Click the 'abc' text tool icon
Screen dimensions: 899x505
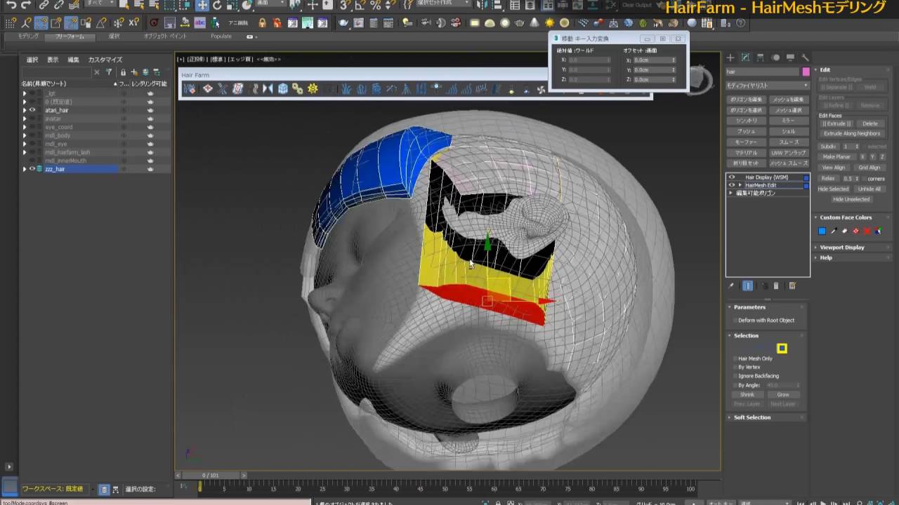(200, 22)
